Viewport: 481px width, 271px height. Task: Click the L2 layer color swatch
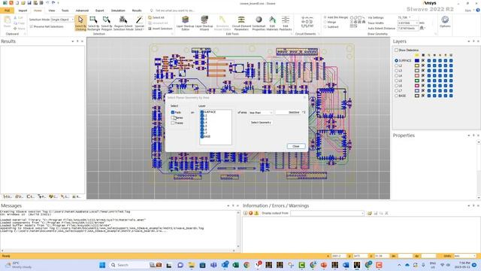[417, 65]
